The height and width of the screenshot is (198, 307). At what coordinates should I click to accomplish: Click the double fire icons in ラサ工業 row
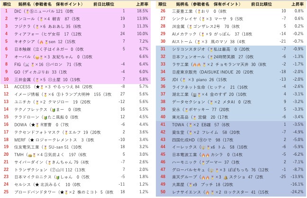(197, 65)
